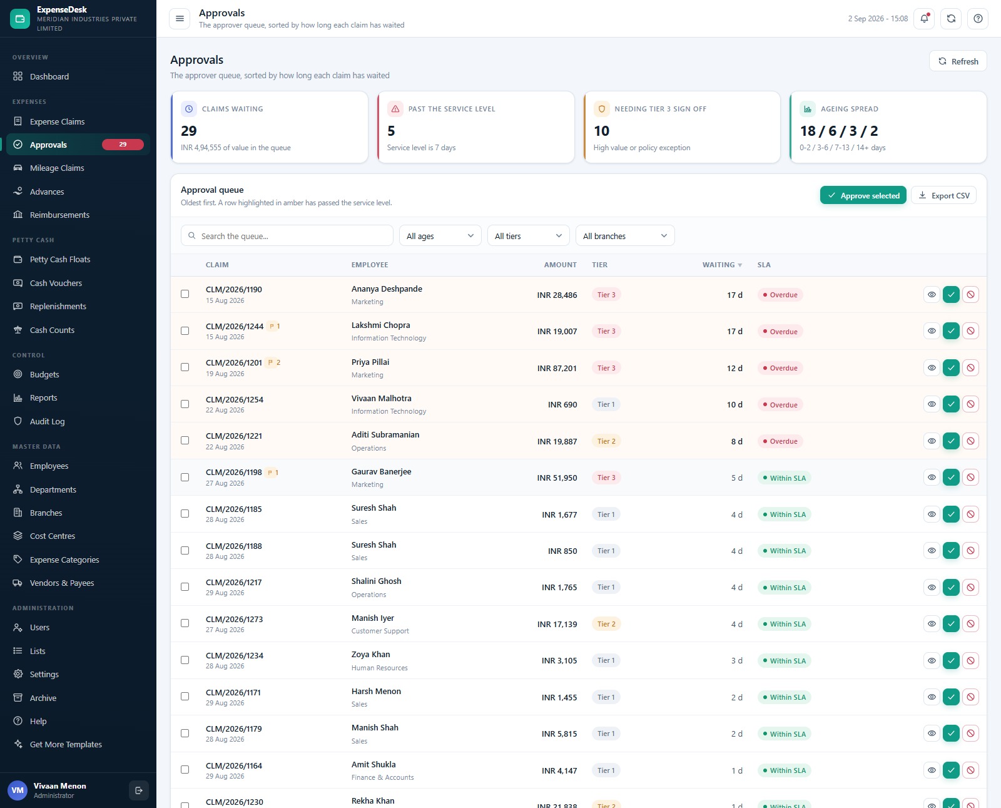Tick checkbox for claim CLM/2026/1198
1001x808 pixels.
click(x=185, y=477)
